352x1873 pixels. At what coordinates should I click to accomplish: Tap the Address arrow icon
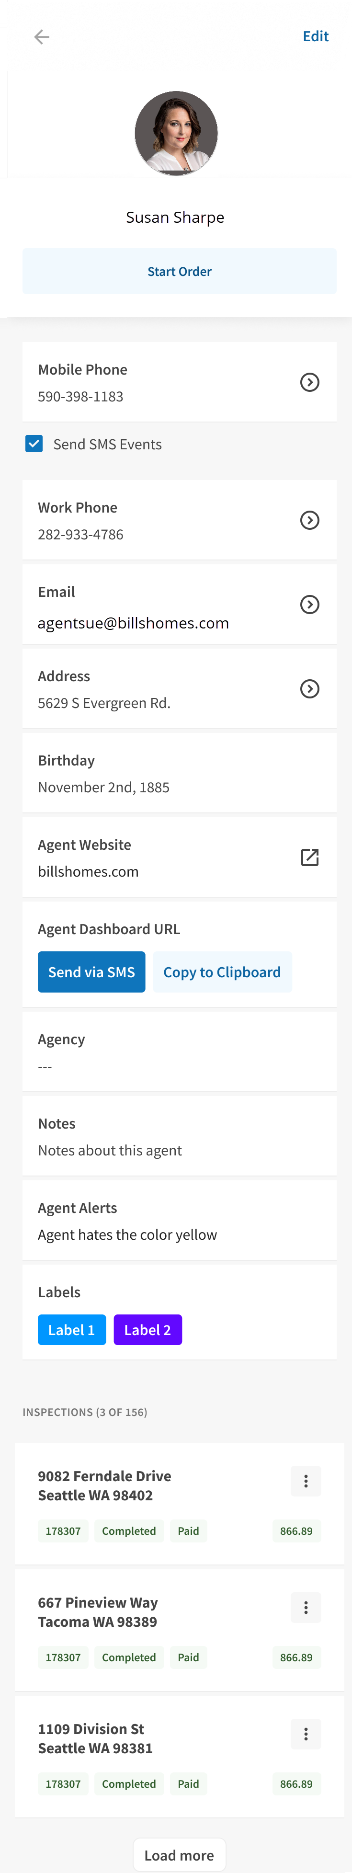pyautogui.click(x=310, y=689)
